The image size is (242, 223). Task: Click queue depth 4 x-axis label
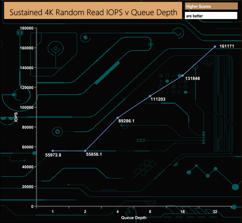pyautogui.click(x=118, y=211)
